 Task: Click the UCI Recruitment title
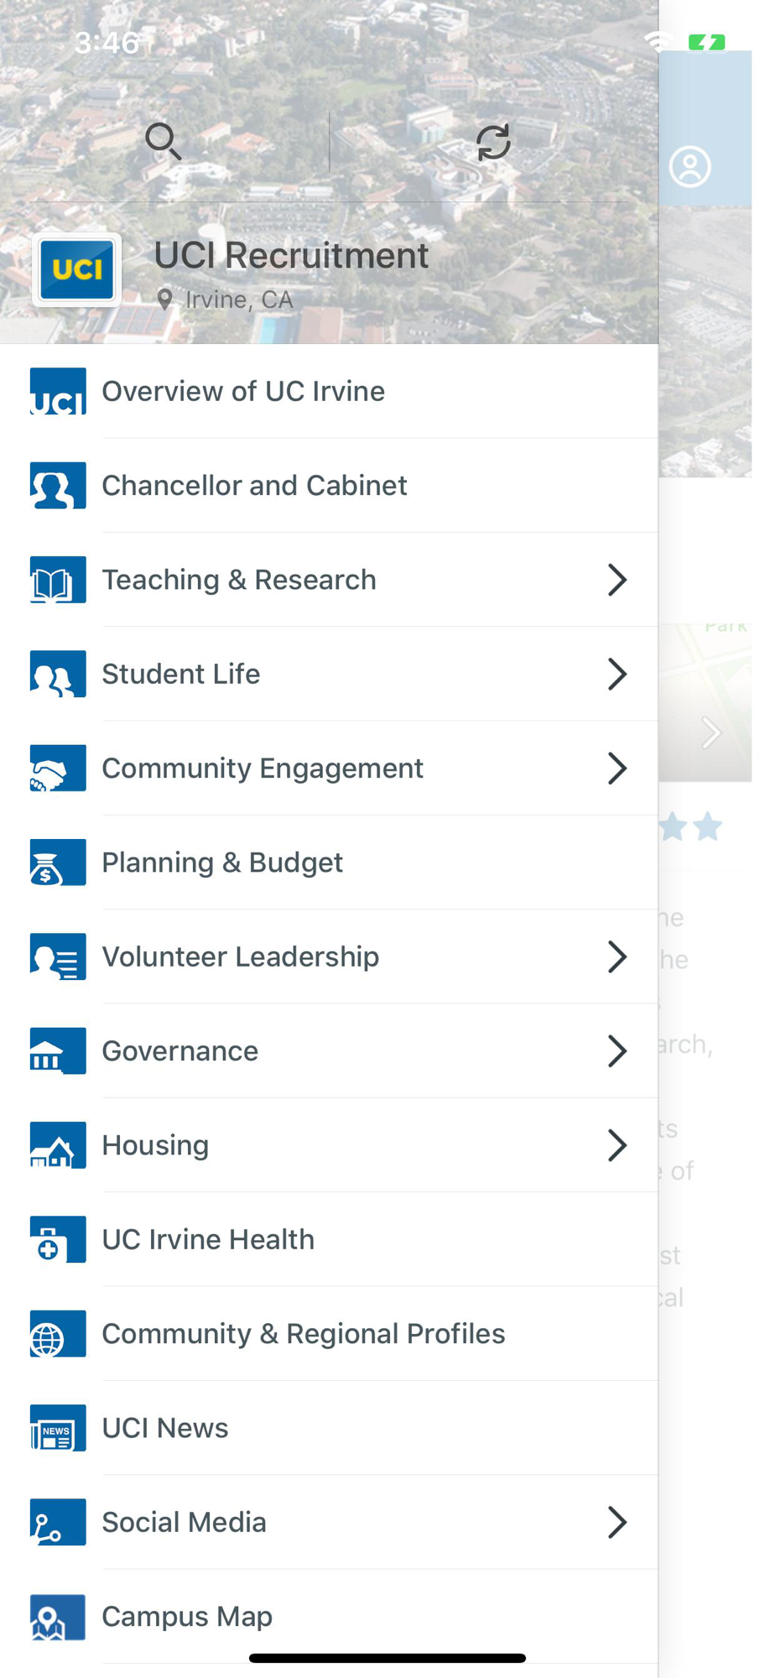291,255
